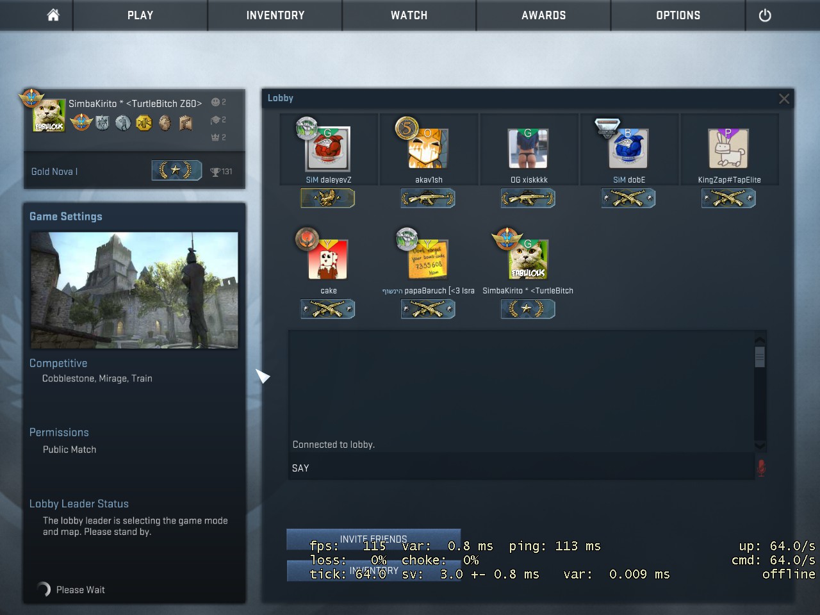Click SimbaKirito's cat avatar in profile card

point(49,115)
